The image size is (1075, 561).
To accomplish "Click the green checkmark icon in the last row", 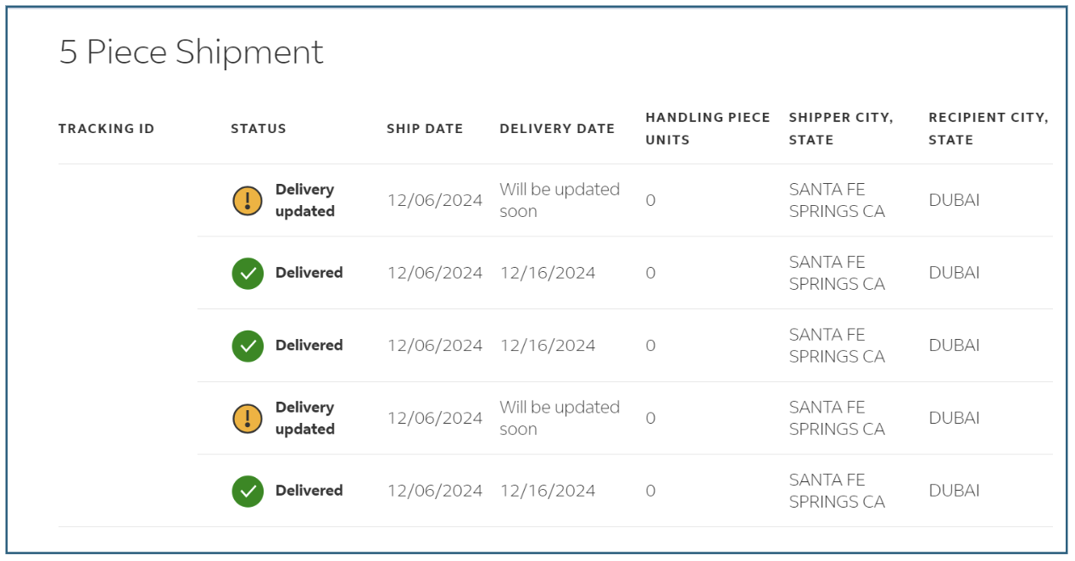I will [x=248, y=492].
